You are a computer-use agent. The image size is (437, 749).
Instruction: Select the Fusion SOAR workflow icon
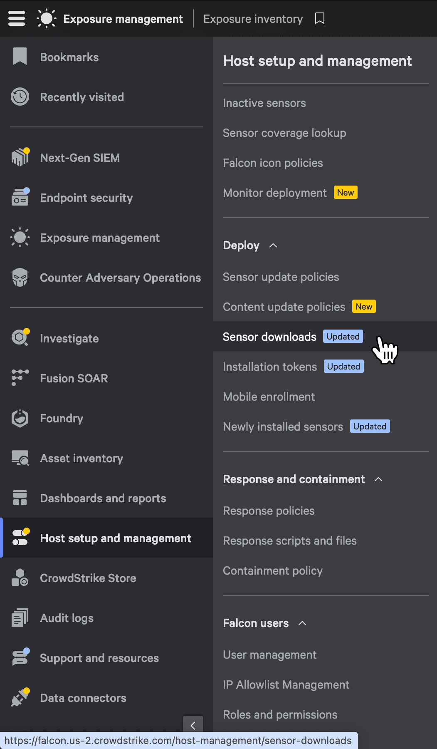coord(20,378)
